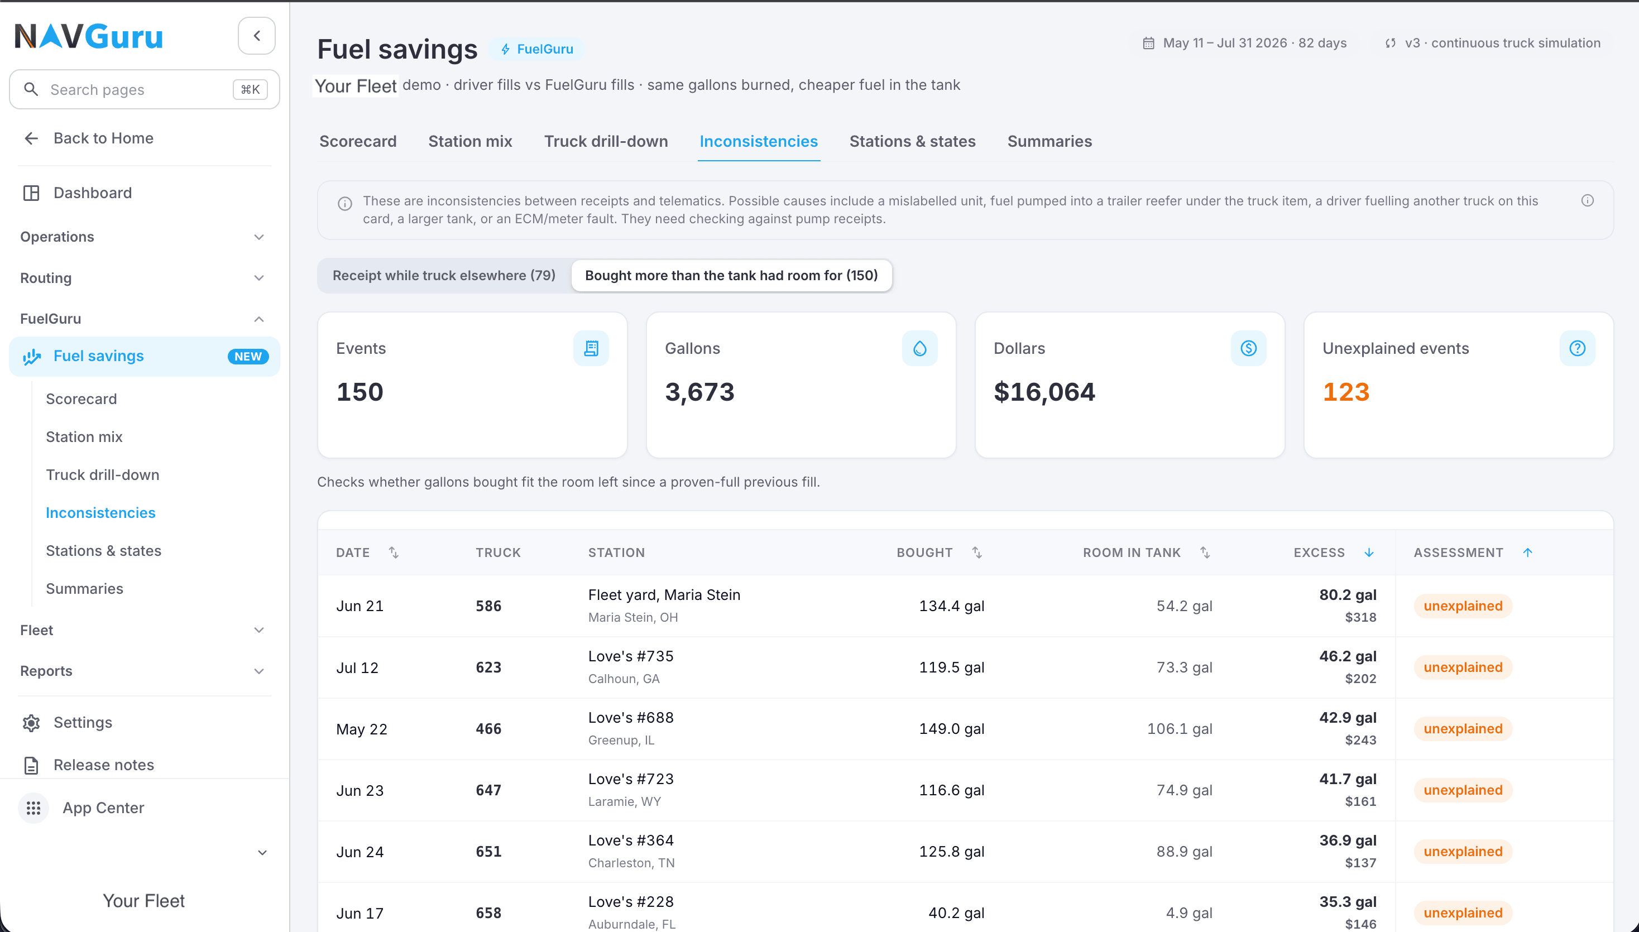
Task: Select the Inconsistencies tab
Action: [x=759, y=141]
